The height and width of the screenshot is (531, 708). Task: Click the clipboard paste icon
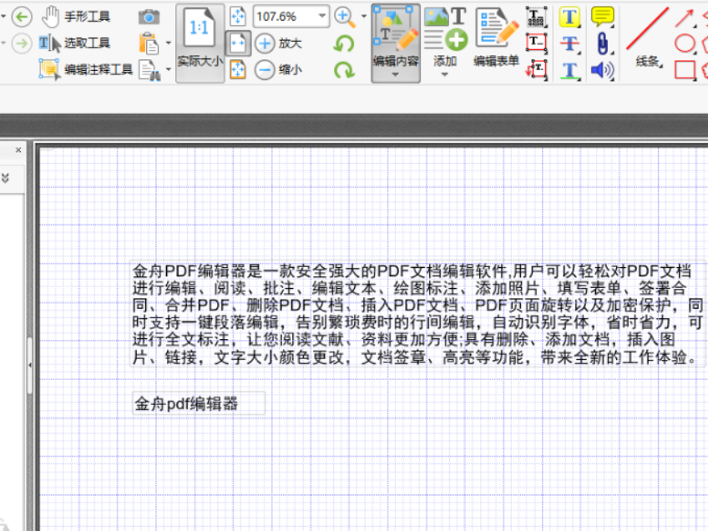click(x=149, y=43)
